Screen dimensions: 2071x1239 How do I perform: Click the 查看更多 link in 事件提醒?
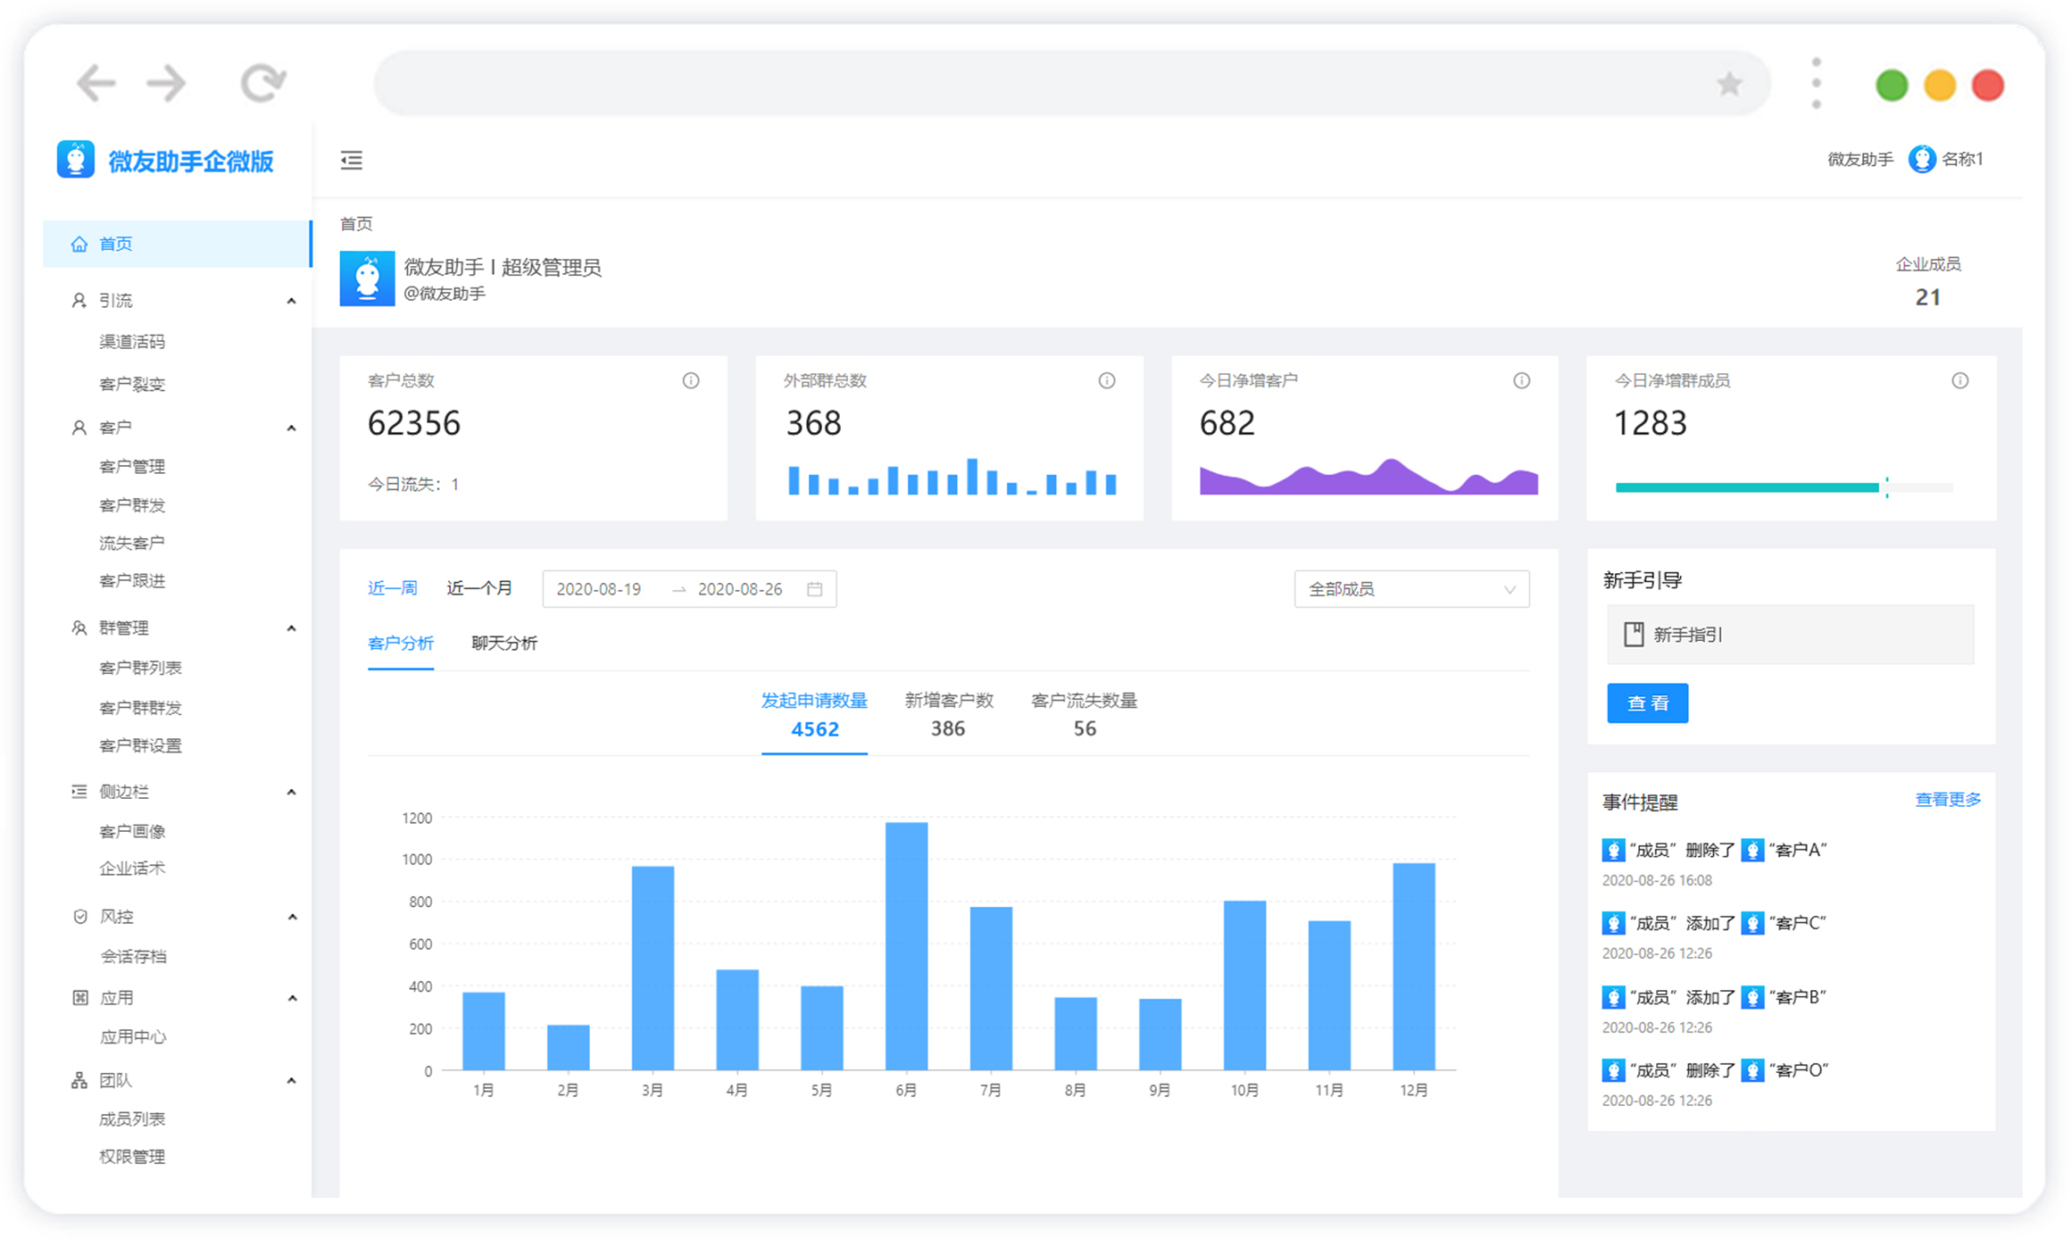(1948, 800)
